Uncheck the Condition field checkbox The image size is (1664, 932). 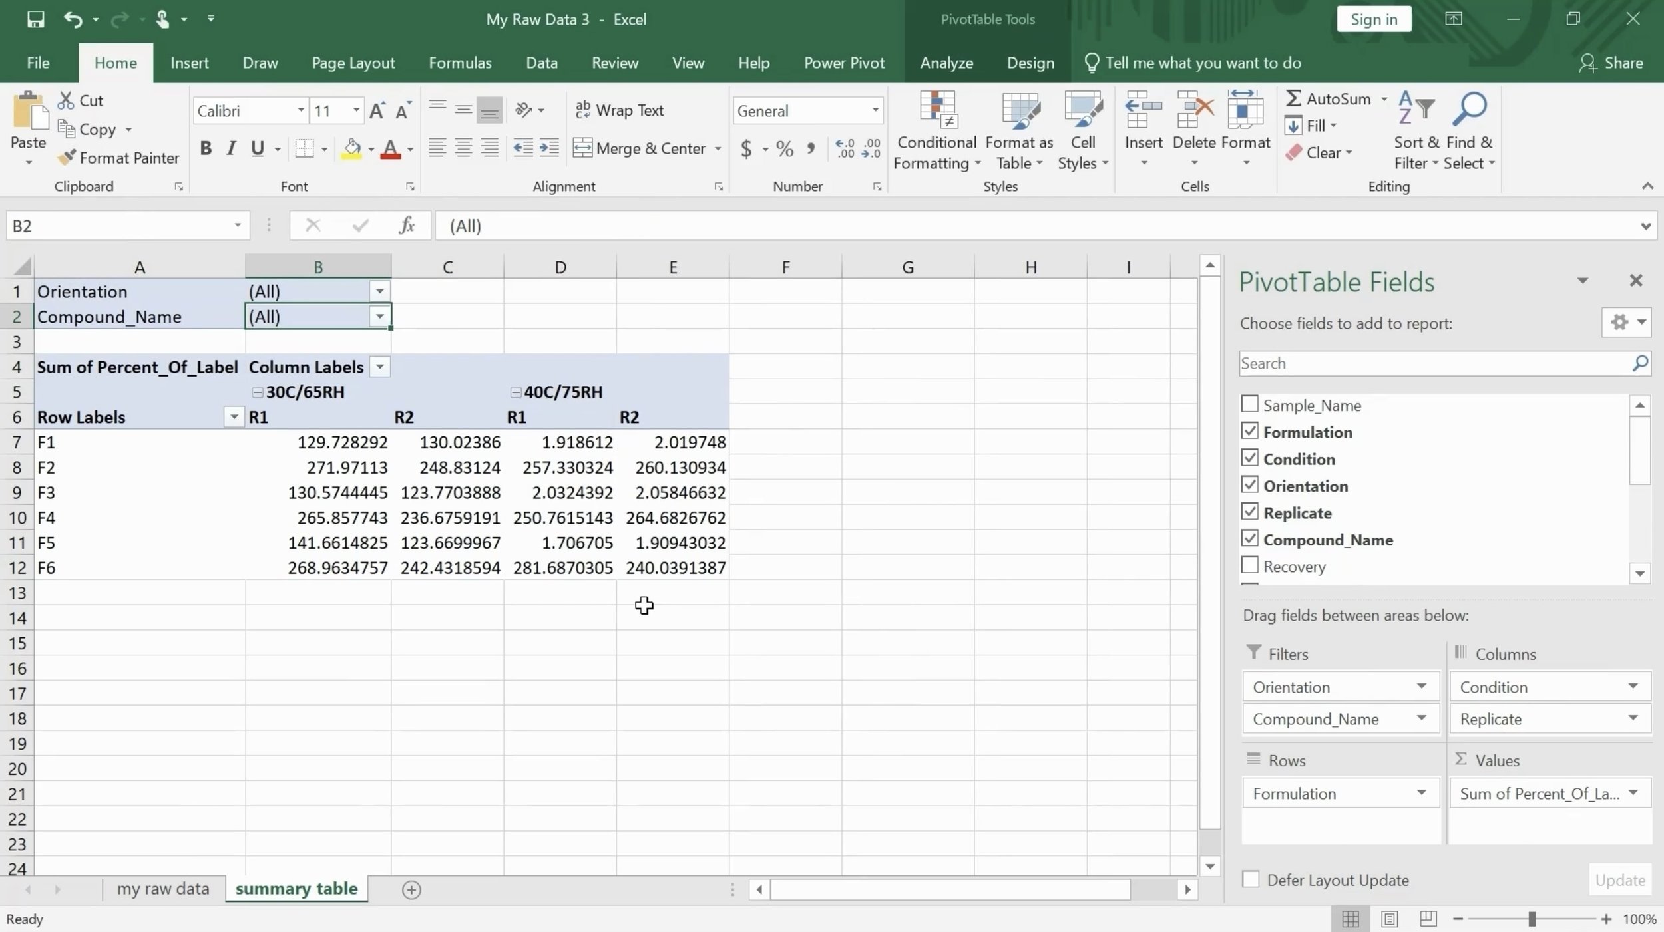[1249, 458]
